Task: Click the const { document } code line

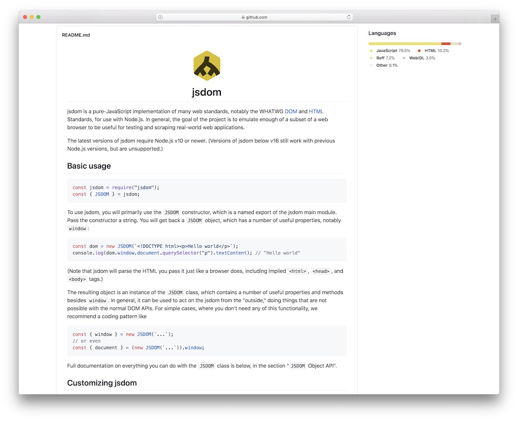Action: click(x=138, y=348)
